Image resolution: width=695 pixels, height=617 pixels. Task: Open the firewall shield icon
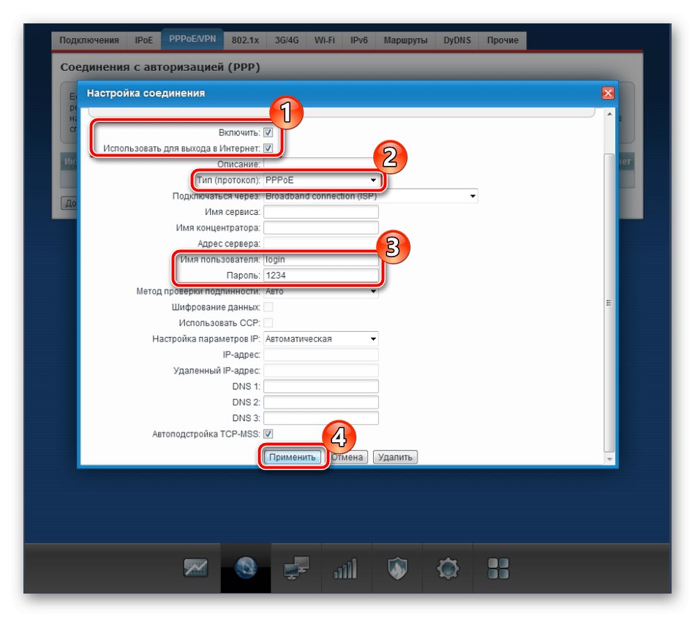[x=397, y=568]
